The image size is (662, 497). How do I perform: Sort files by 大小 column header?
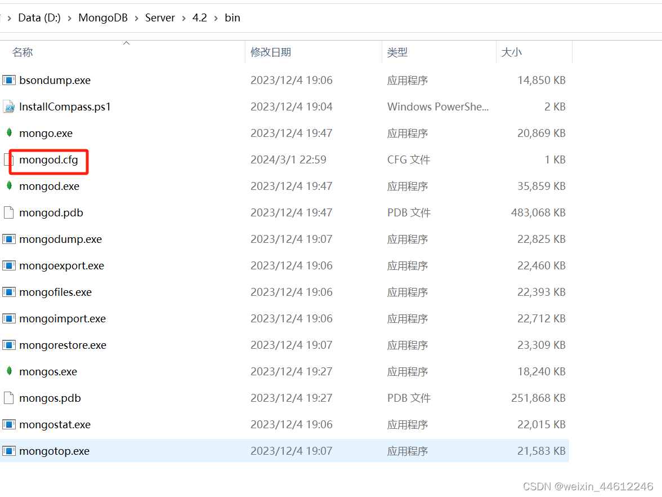511,52
